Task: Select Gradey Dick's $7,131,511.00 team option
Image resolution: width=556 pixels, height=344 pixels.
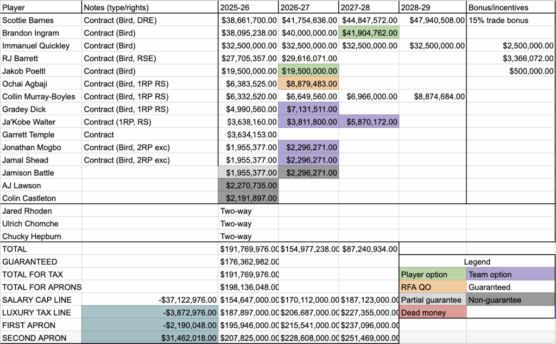Action: point(308,109)
